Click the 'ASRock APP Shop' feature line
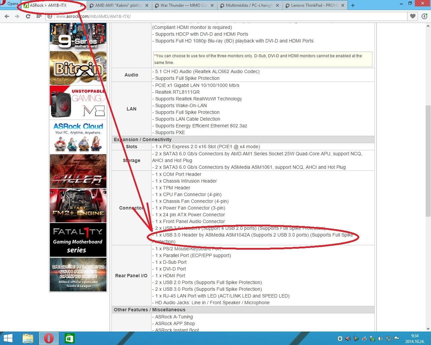Image resolution: width=431 pixels, height=345 pixels. click(173, 323)
